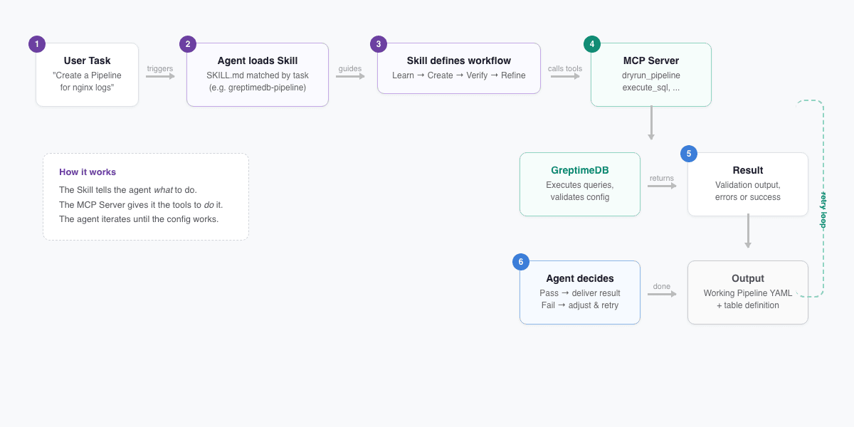Select the User Task box

[x=87, y=75]
